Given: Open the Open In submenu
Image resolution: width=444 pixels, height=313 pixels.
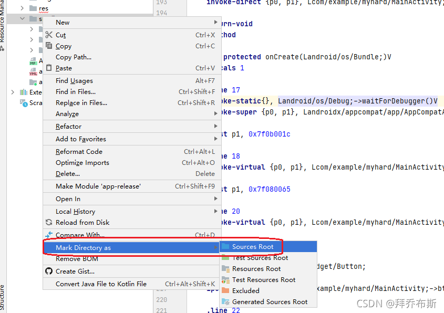Looking at the screenshot, I should pos(132,199).
